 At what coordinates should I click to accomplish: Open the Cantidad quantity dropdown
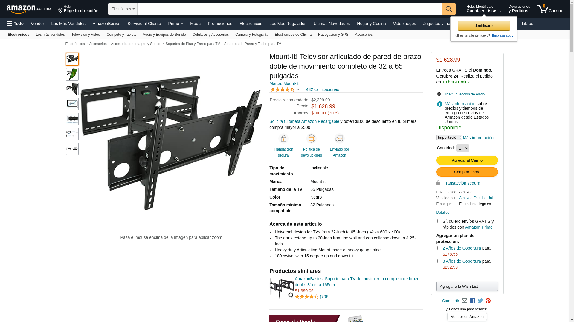[x=462, y=148]
